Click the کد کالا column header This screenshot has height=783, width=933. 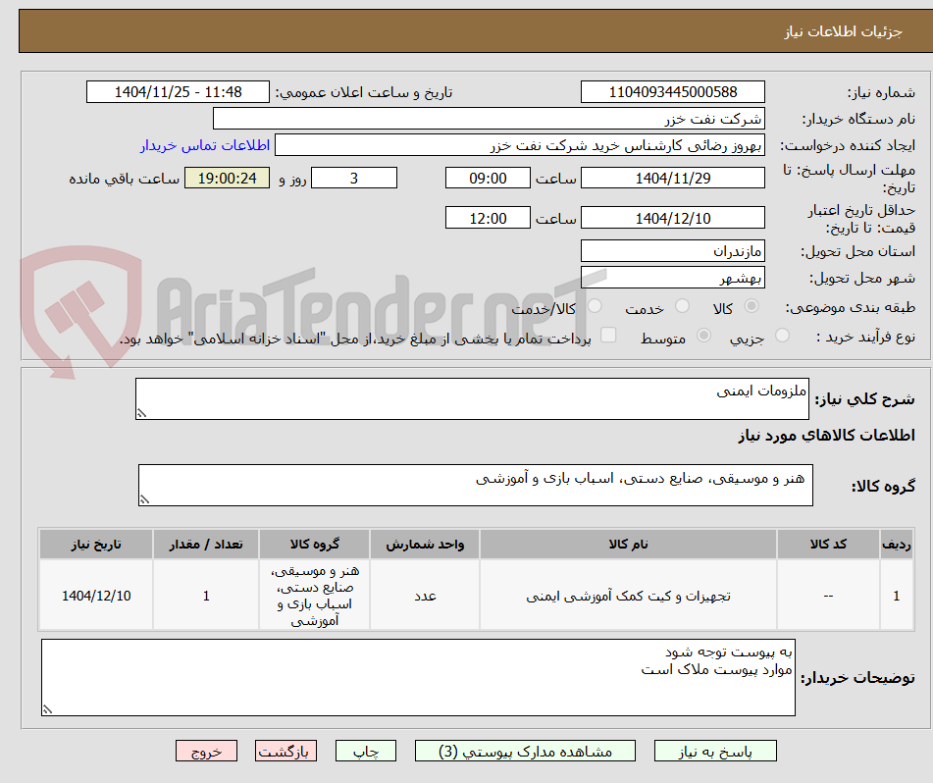click(828, 545)
